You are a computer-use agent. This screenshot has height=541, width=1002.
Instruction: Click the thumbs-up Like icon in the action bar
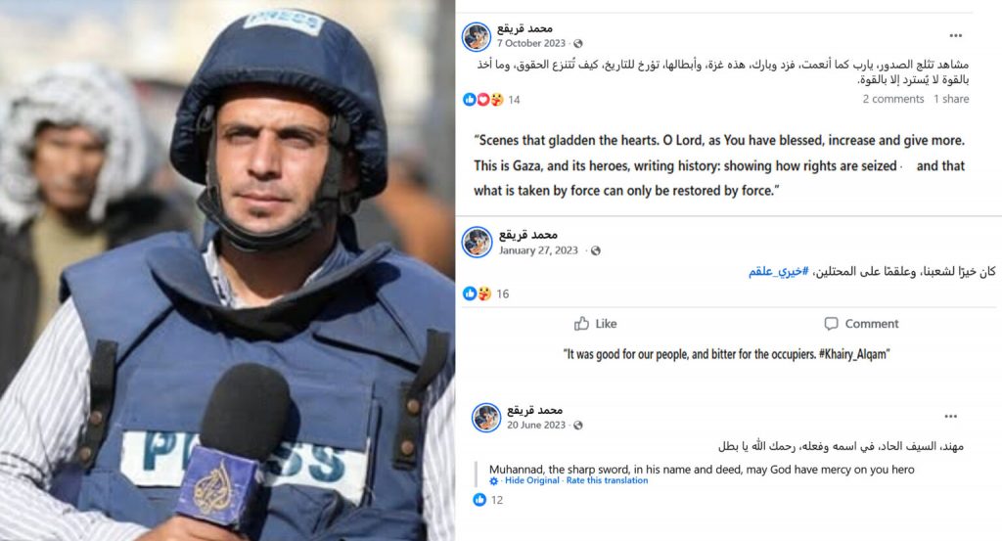581,323
